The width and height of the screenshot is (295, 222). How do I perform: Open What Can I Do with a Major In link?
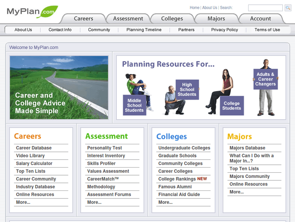(251, 158)
